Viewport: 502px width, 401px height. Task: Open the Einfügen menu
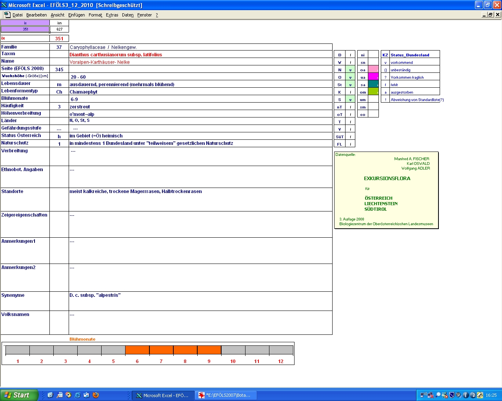pos(76,15)
